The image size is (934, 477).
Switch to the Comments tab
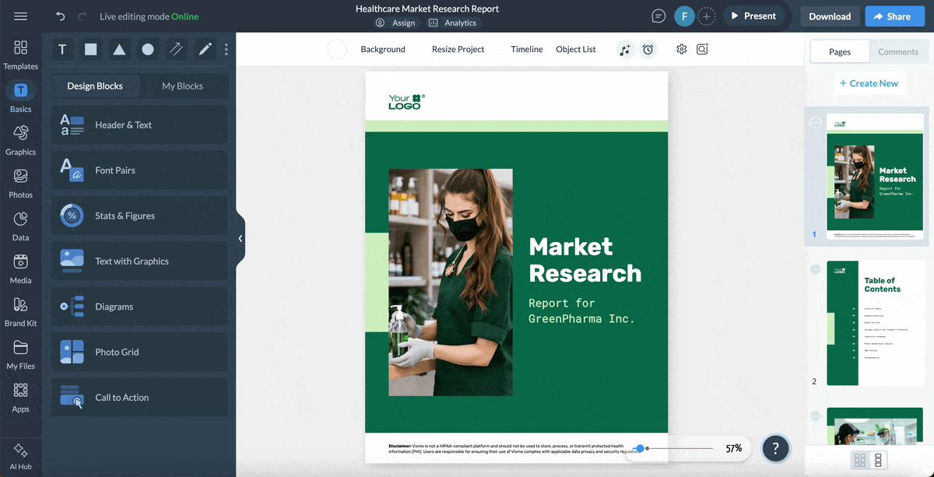pyautogui.click(x=898, y=51)
